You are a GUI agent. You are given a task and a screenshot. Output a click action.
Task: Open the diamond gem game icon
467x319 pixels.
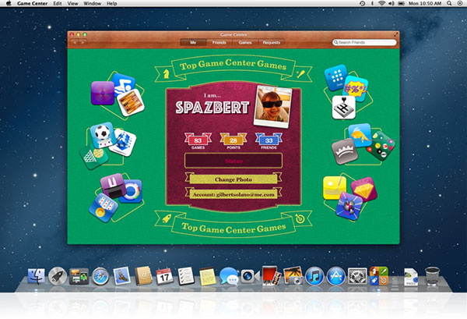pos(363,190)
